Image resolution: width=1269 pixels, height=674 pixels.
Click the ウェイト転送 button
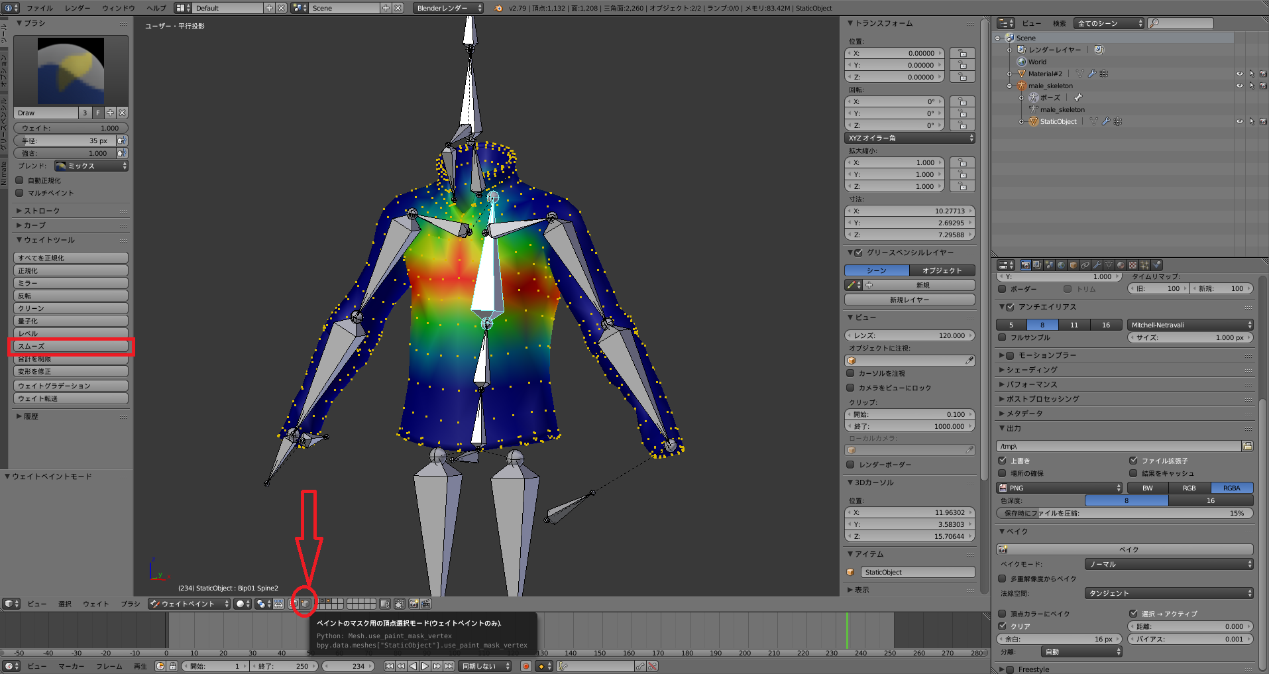click(x=71, y=398)
